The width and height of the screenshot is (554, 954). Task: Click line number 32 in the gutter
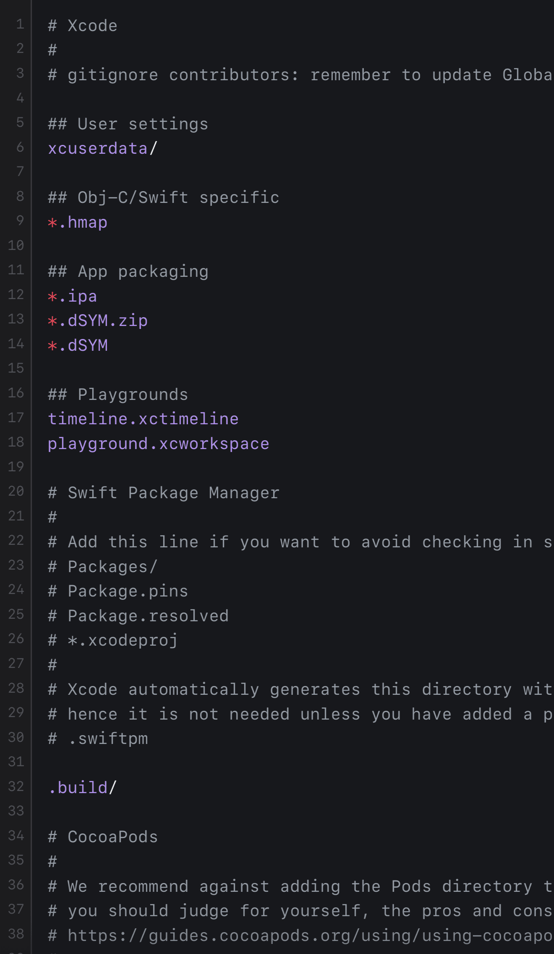16,786
